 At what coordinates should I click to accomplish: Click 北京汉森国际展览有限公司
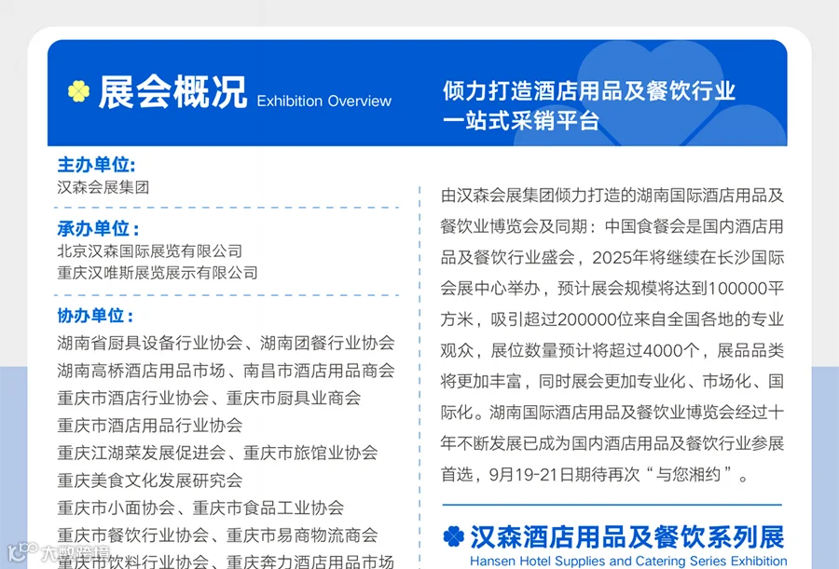[150, 251]
